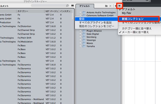The image size is (161, 104).
Task: Expand the Slate Digital folder
Action: pyautogui.click(x=80, y=34)
